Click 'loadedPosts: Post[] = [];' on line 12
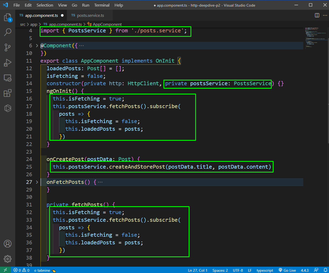329x273 pixels. click(85, 68)
